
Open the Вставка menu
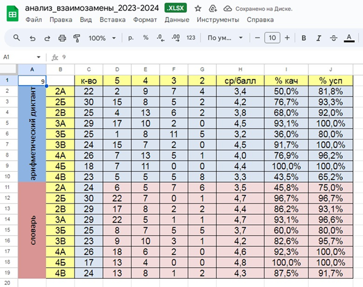pos(112,19)
